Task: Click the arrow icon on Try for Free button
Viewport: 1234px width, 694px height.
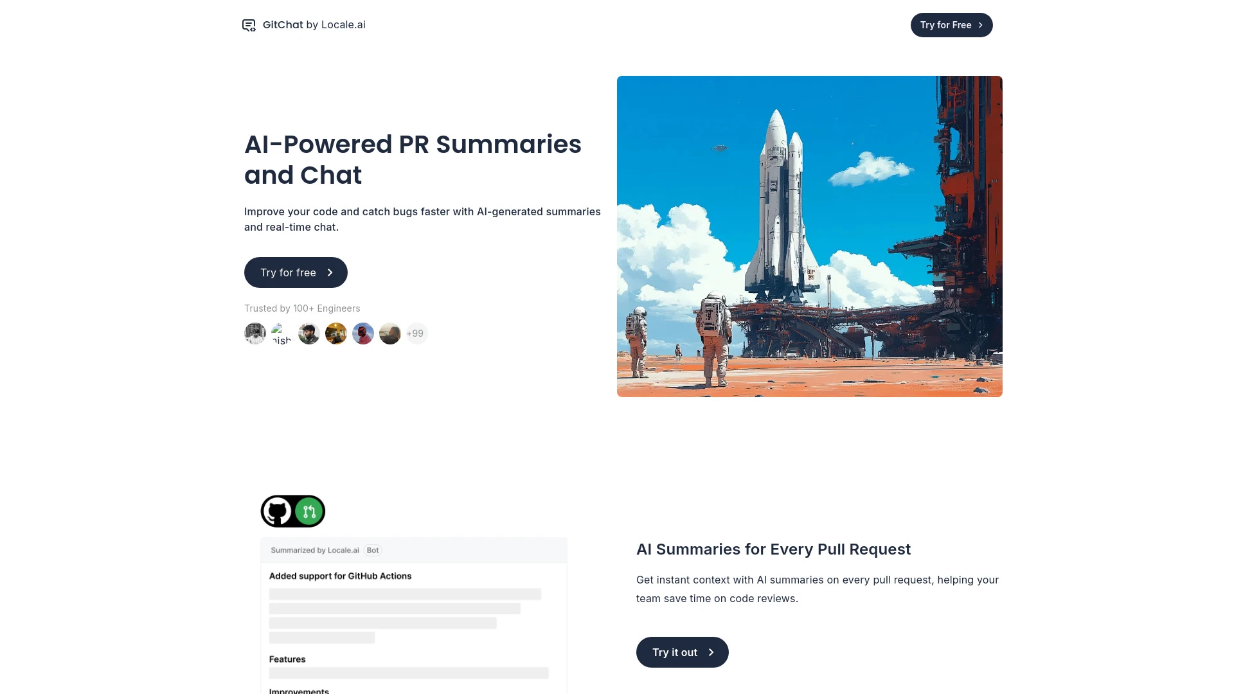Action: (x=981, y=24)
